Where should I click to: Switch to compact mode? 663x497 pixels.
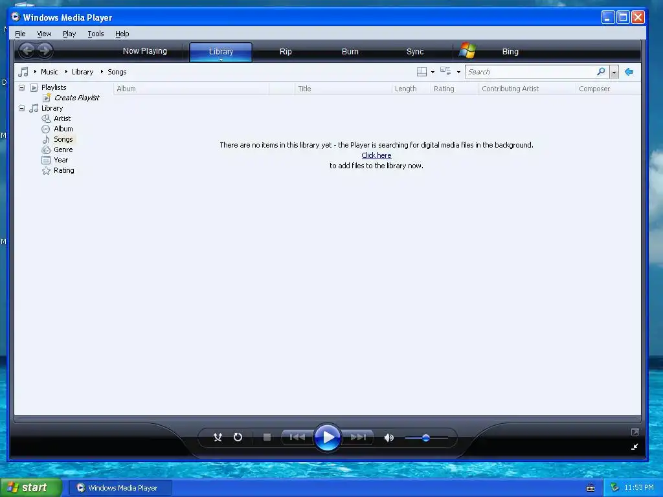click(635, 447)
